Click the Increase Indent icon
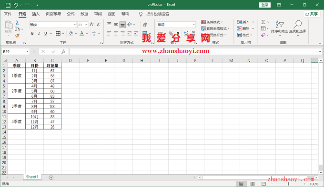This screenshot has width=324, height=187. [136, 33]
